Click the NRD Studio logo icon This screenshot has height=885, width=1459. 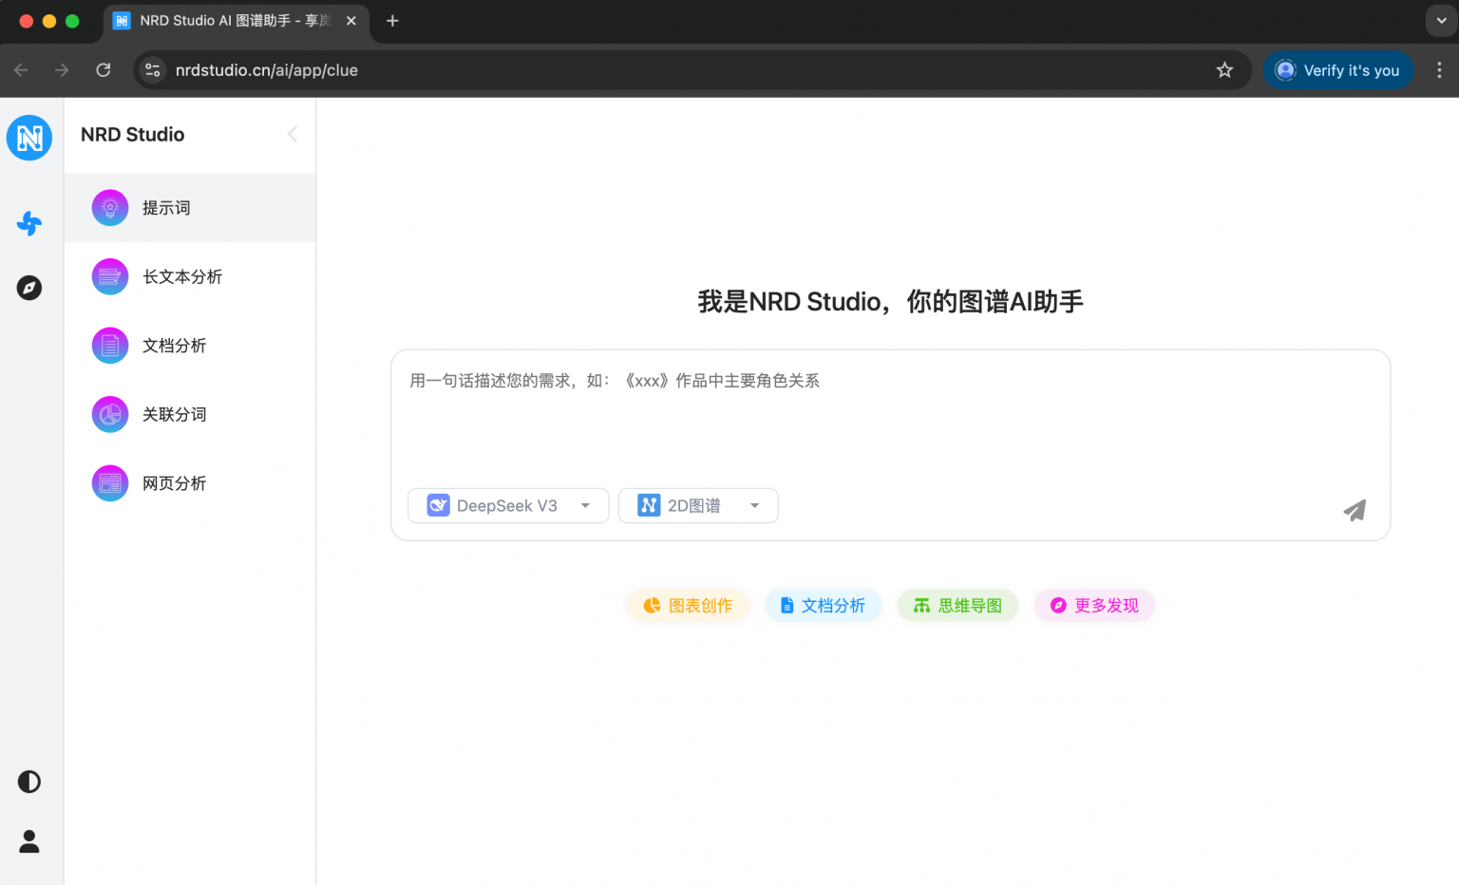pos(29,138)
